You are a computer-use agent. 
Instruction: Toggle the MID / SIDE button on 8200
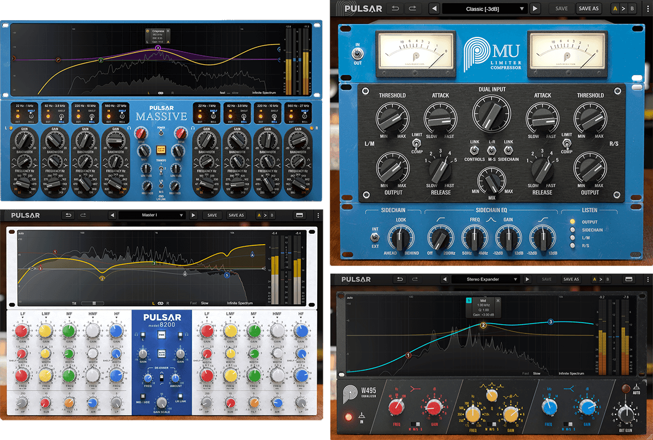pyautogui.click(x=143, y=395)
